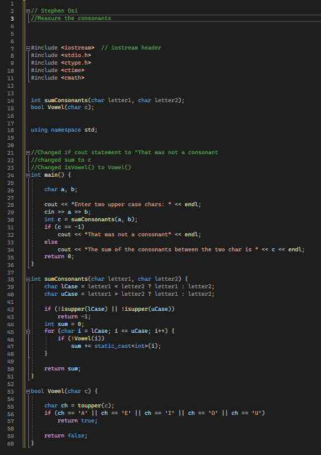Collapse the sumConsonants function definition at line 38
The image size is (321, 455).
(28, 279)
